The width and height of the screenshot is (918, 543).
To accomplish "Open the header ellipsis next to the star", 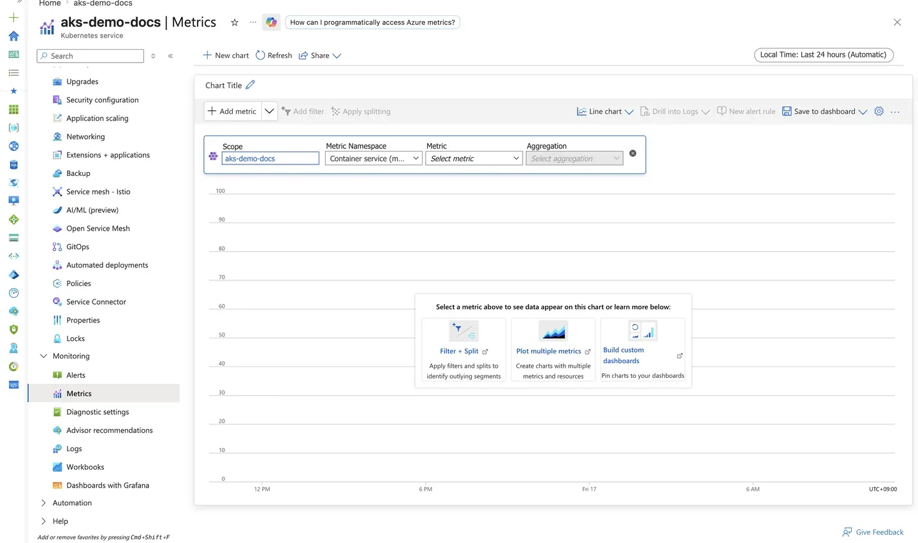I will point(253,22).
